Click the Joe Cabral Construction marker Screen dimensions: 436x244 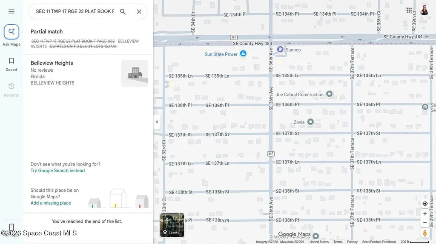point(329,94)
